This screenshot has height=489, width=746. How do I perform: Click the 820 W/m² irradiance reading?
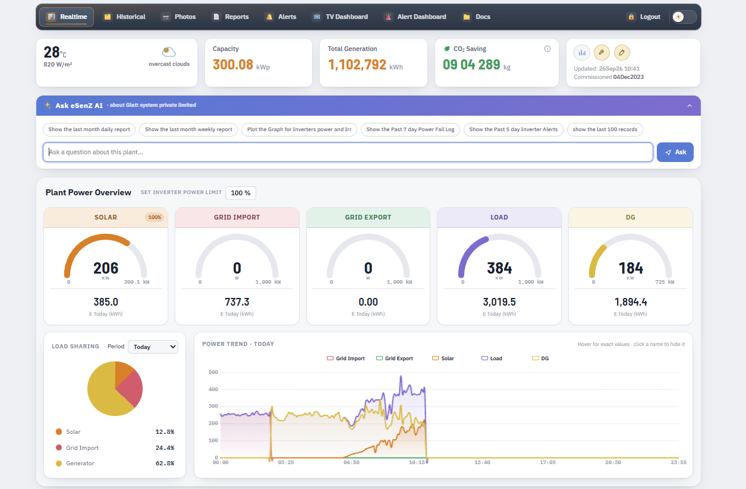[58, 64]
